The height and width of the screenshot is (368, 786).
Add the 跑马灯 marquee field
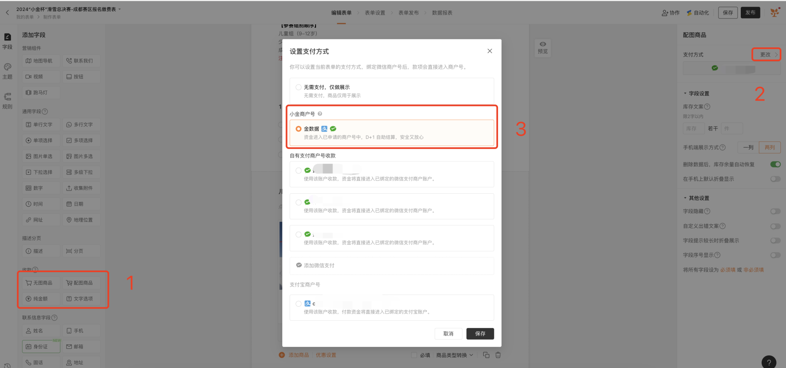(x=41, y=93)
